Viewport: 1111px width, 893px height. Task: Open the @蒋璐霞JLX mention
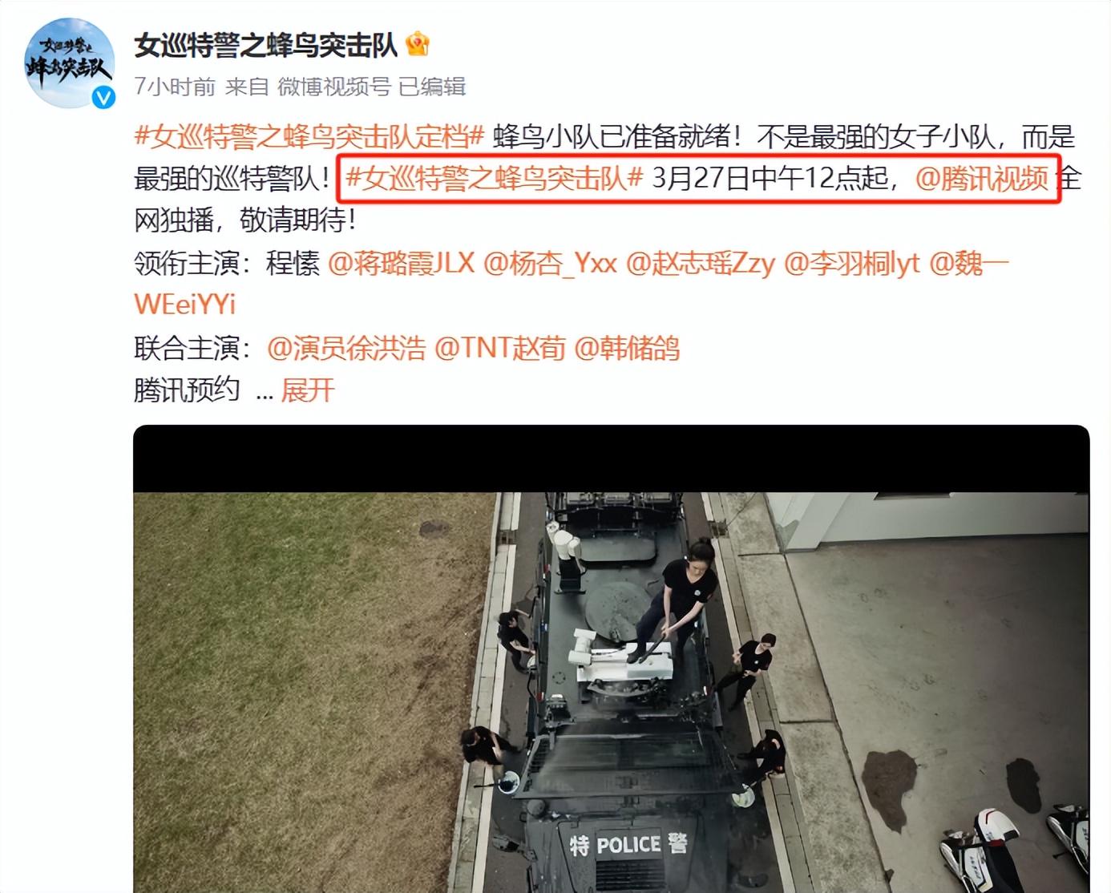(402, 263)
